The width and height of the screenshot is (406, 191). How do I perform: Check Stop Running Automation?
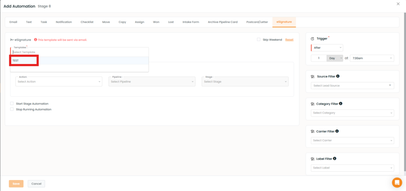[12, 109]
